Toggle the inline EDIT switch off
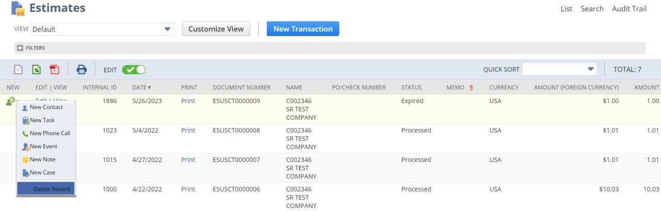 point(134,70)
